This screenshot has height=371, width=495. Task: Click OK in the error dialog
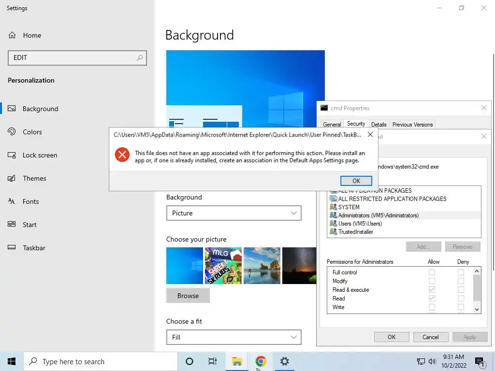coord(356,181)
